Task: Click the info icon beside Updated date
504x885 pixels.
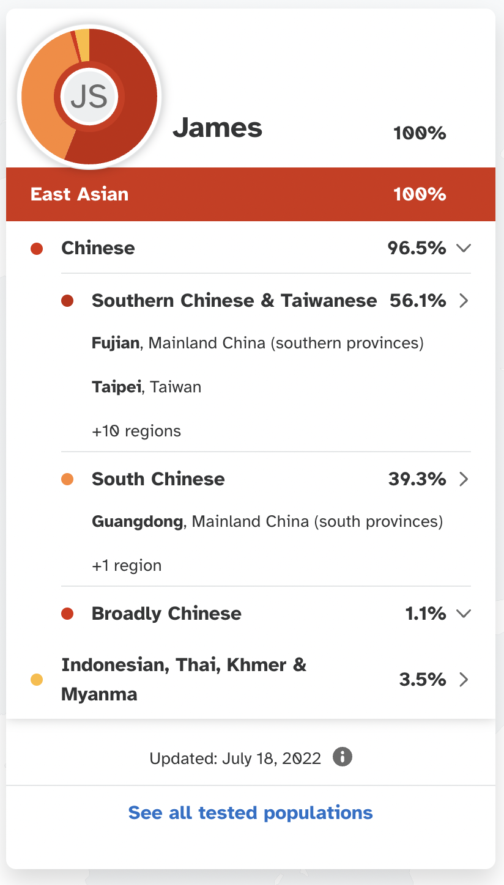Action: click(x=343, y=757)
